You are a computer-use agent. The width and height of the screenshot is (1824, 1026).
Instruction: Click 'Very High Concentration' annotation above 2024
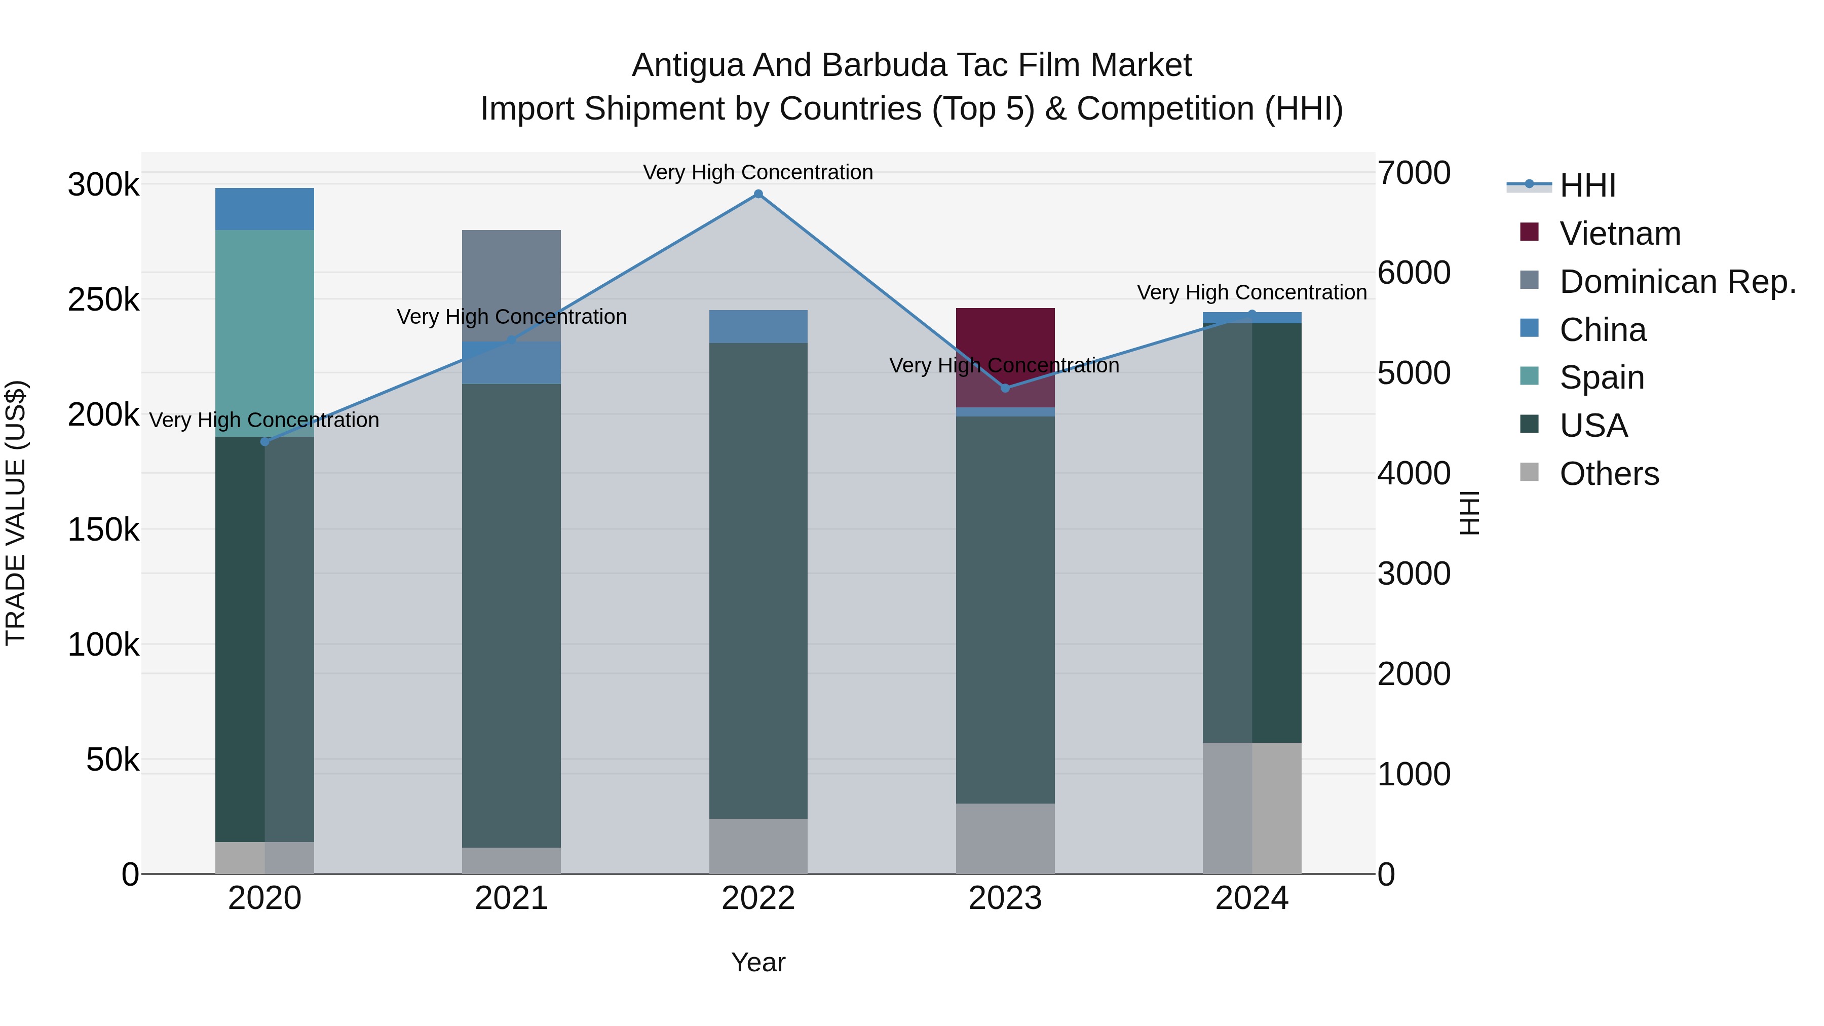click(x=1252, y=292)
